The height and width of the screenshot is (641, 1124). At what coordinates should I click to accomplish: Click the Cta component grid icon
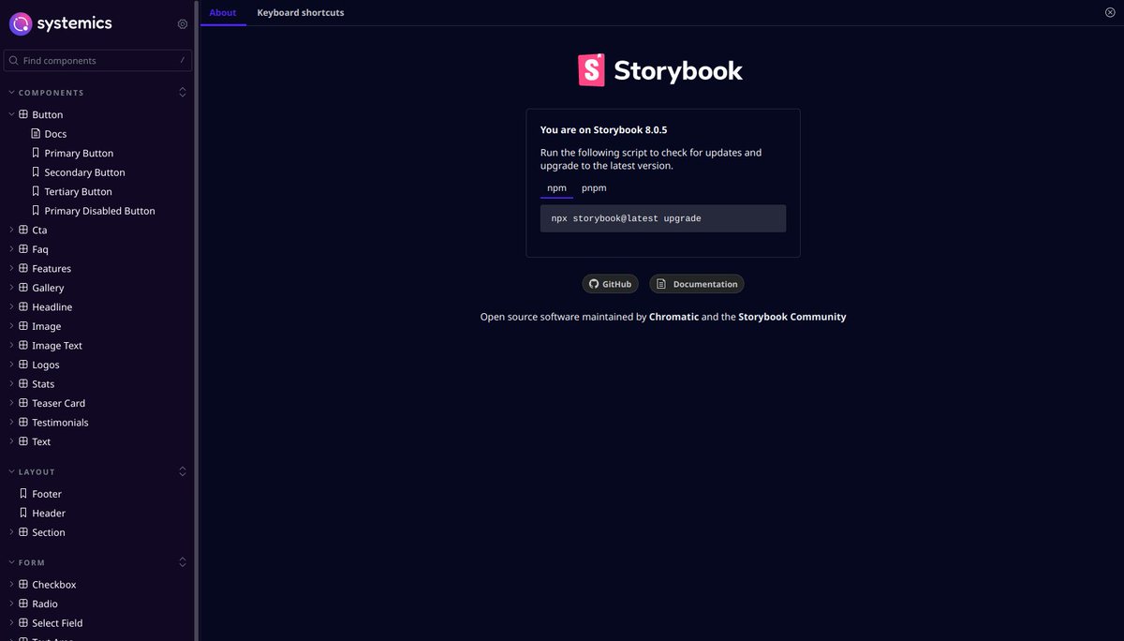[x=23, y=230]
